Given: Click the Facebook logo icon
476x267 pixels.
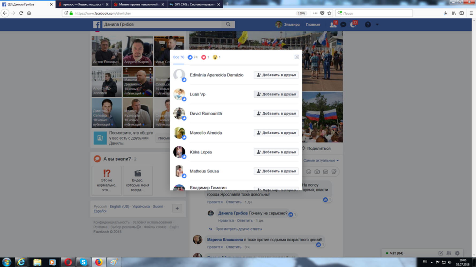Looking at the screenshot, I should coord(97,25).
